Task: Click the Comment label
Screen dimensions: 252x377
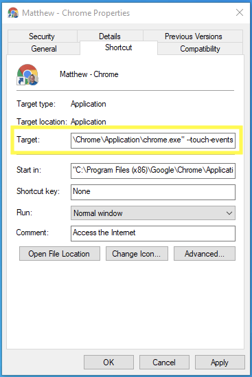Action: tap(32, 233)
